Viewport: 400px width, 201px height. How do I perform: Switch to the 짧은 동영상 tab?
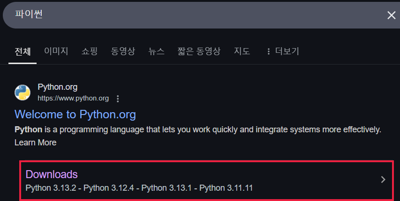199,51
